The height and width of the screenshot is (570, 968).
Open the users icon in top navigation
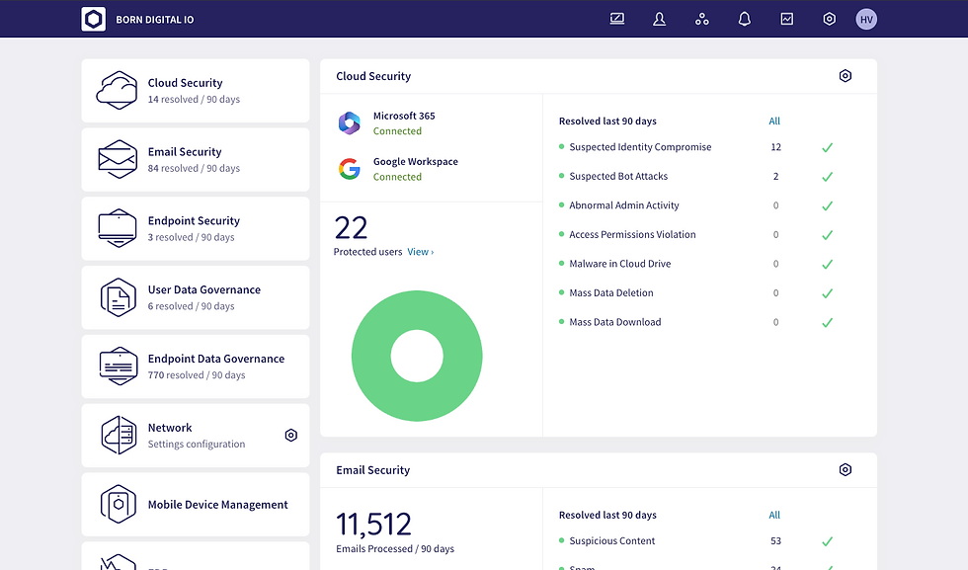coord(660,19)
